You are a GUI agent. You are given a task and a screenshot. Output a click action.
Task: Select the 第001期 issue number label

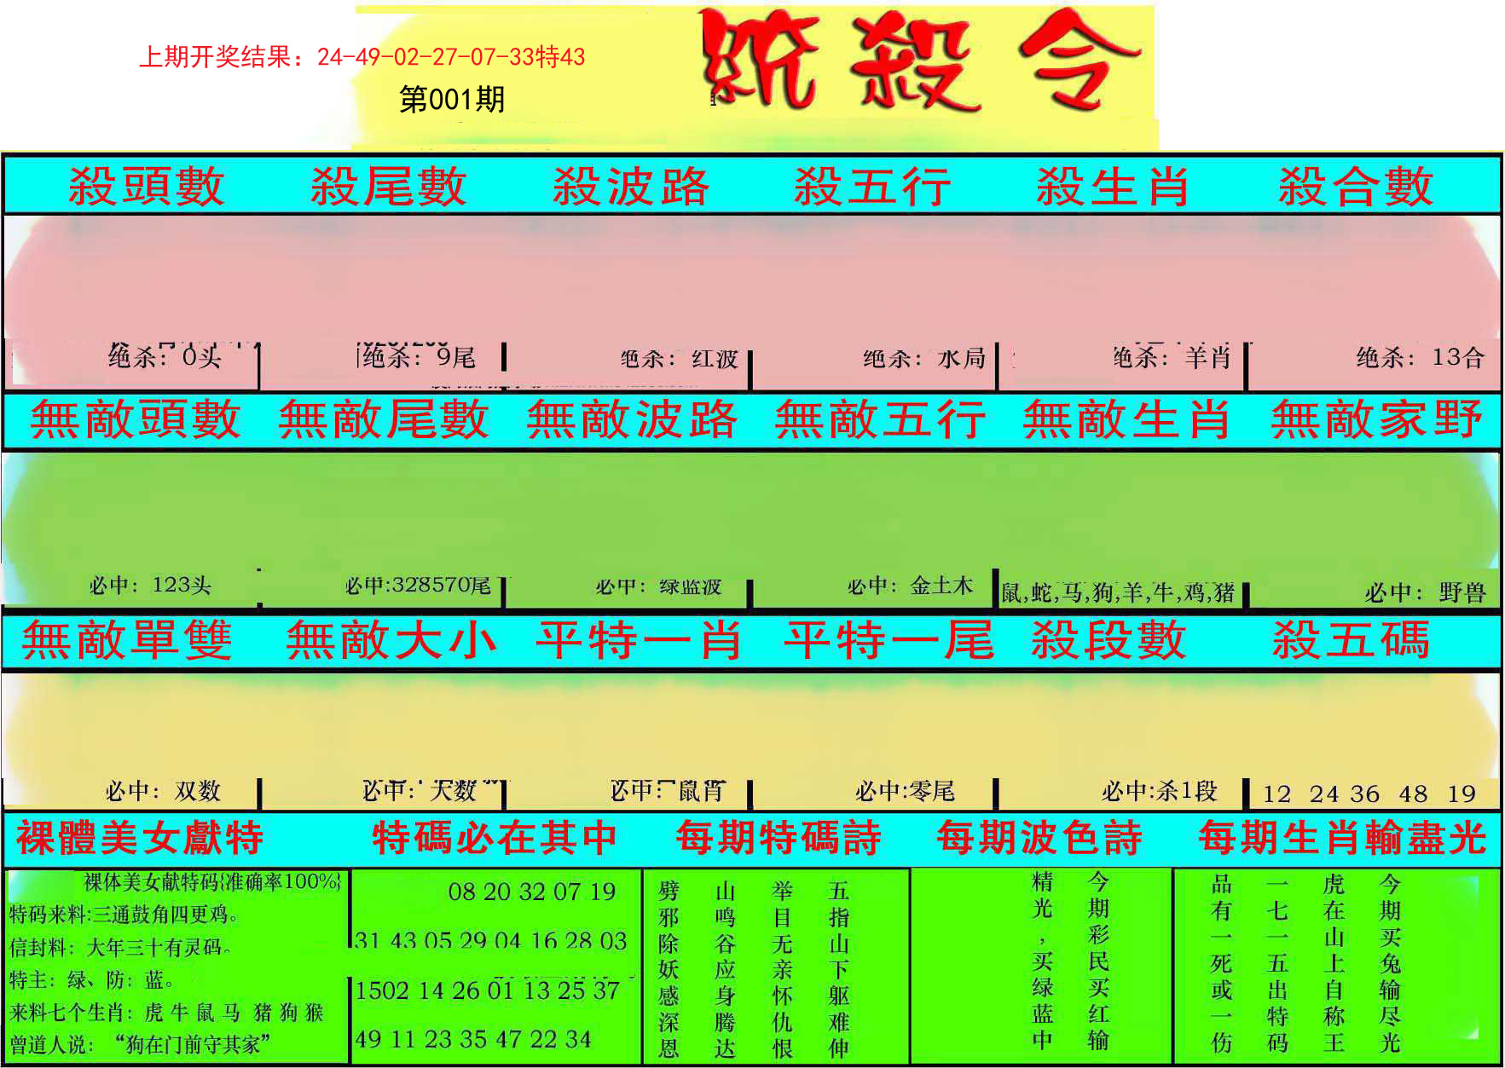pyautogui.click(x=452, y=100)
